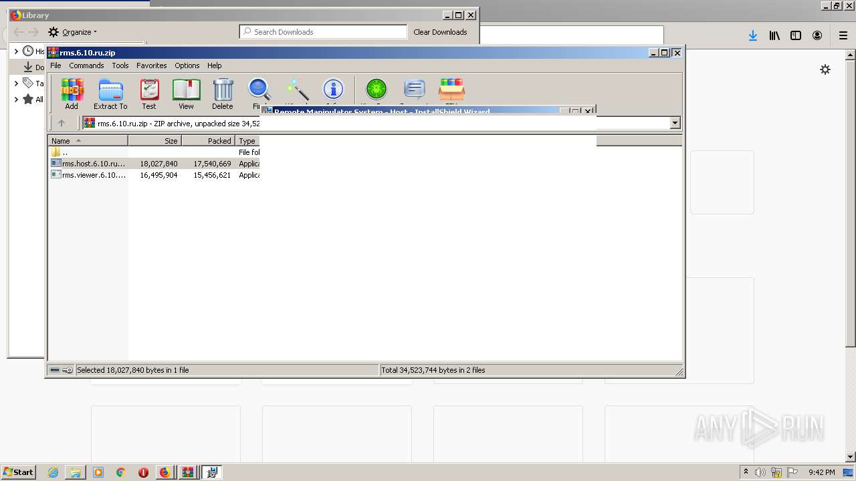Open the Favorites menu
Image resolution: width=856 pixels, height=481 pixels.
152,65
